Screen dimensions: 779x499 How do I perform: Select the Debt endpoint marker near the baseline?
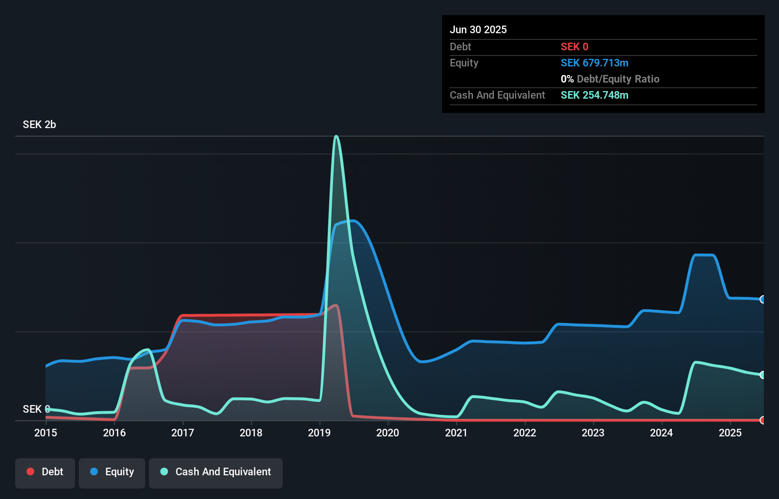762,420
